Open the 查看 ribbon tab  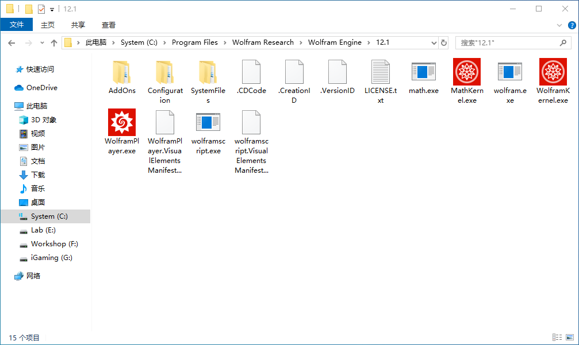click(x=108, y=25)
